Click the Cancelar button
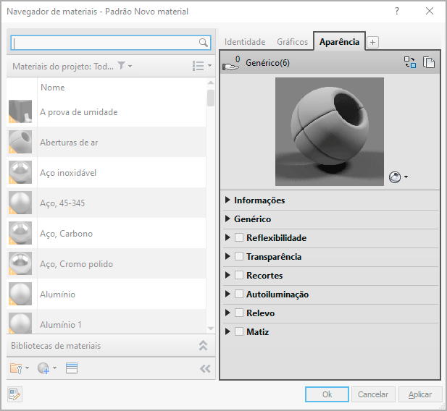Screen dimensions: 447x411 click(373, 394)
